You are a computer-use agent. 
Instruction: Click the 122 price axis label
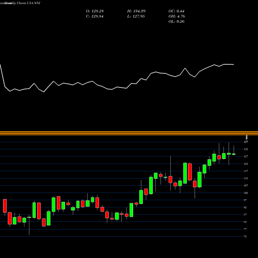[246, 164]
